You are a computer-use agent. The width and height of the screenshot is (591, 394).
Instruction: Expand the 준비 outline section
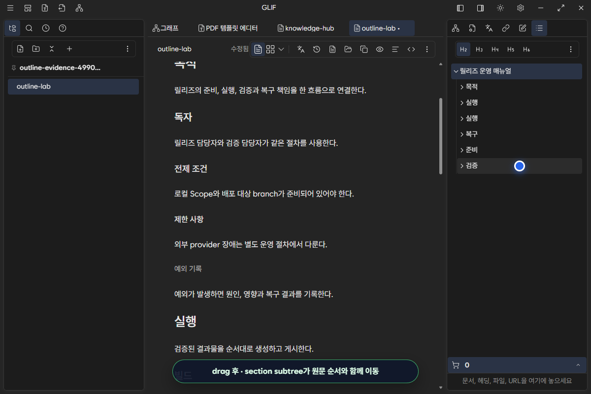[x=462, y=150]
